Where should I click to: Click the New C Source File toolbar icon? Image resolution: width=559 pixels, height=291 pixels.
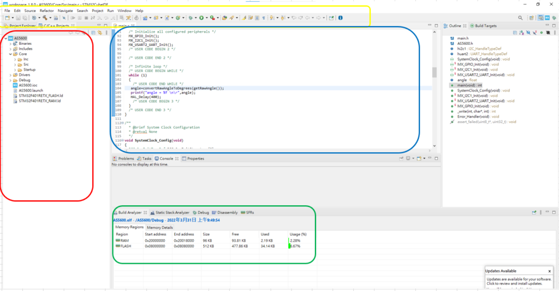tap(167, 18)
